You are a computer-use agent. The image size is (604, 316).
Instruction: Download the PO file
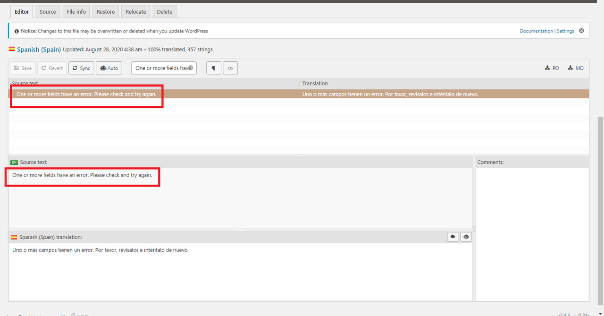tap(552, 68)
